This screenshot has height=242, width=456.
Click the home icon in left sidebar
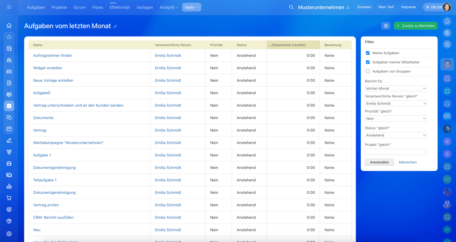click(9, 26)
